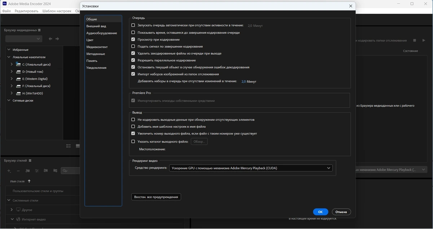Enable Добавить имя шаблона настроек checkbox
The image size is (433, 229).
point(133,127)
